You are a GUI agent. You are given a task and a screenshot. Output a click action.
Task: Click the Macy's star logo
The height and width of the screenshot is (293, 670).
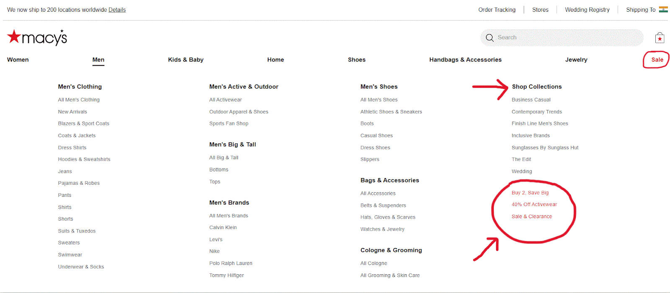point(37,37)
